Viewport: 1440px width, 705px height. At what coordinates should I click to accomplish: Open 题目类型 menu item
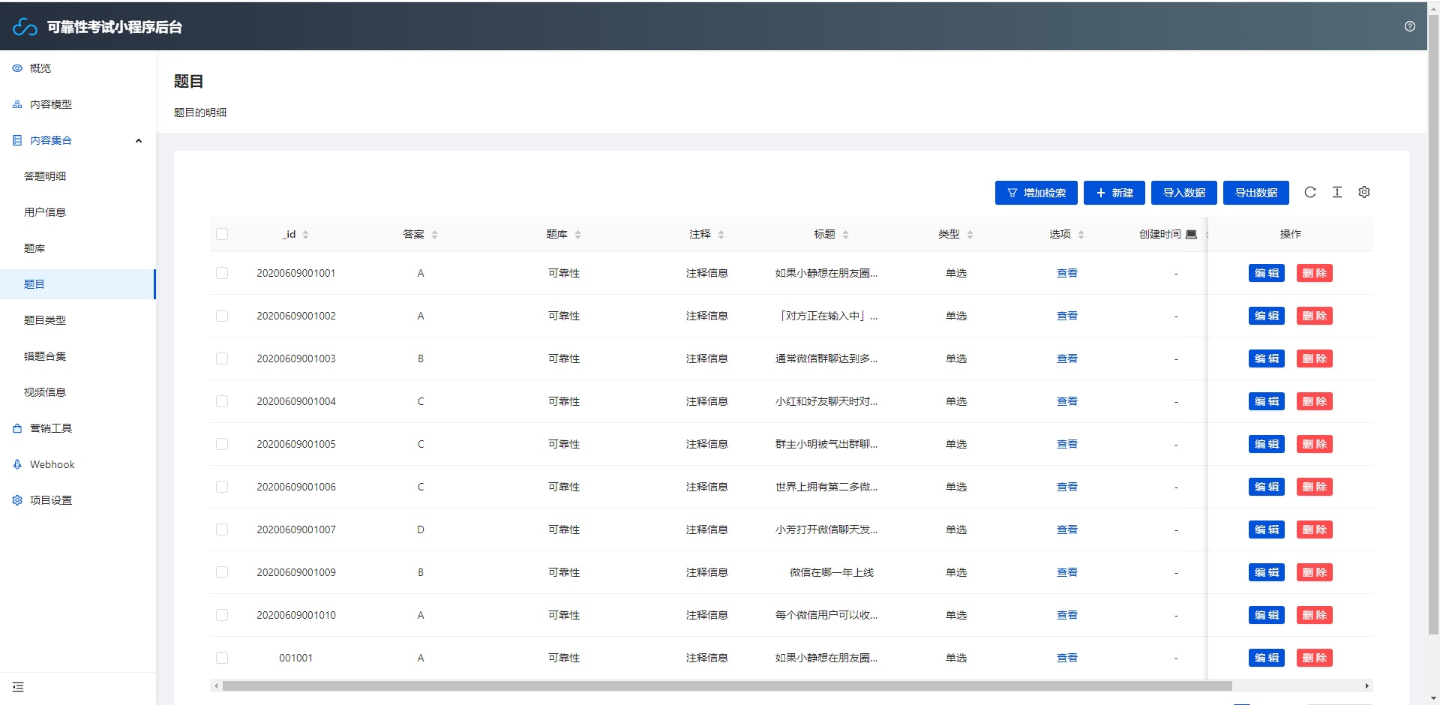click(78, 320)
